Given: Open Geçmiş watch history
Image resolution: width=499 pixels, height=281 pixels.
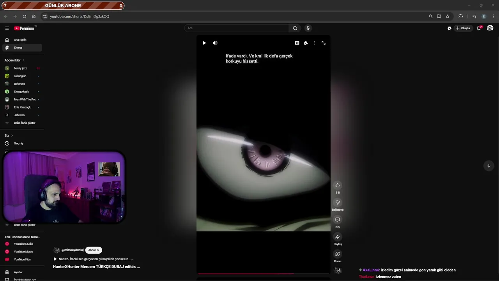Looking at the screenshot, I should pos(22,143).
